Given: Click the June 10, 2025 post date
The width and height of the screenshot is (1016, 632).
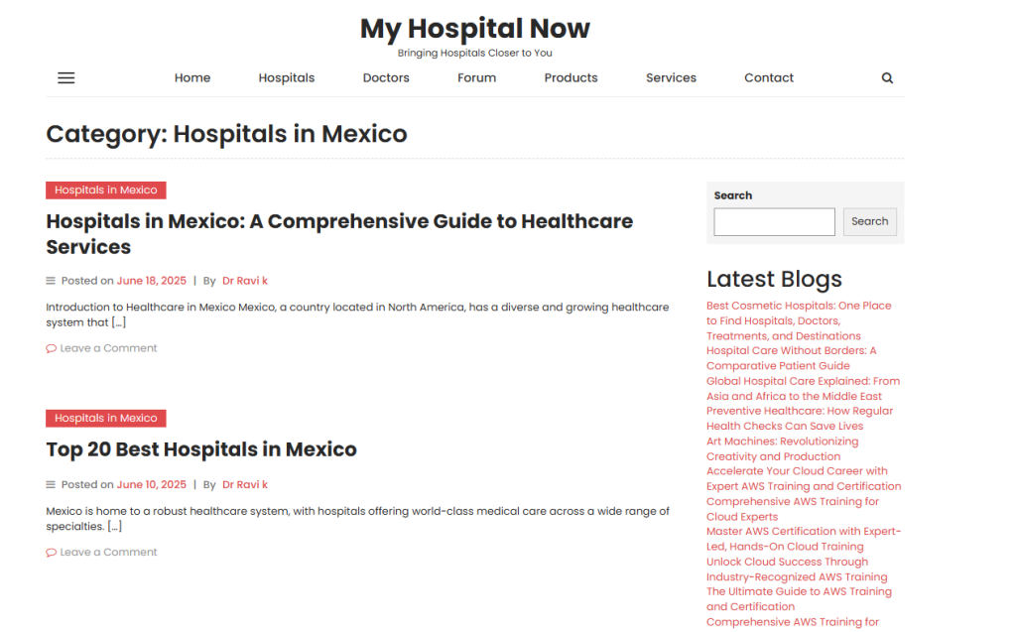Looking at the screenshot, I should tap(151, 485).
